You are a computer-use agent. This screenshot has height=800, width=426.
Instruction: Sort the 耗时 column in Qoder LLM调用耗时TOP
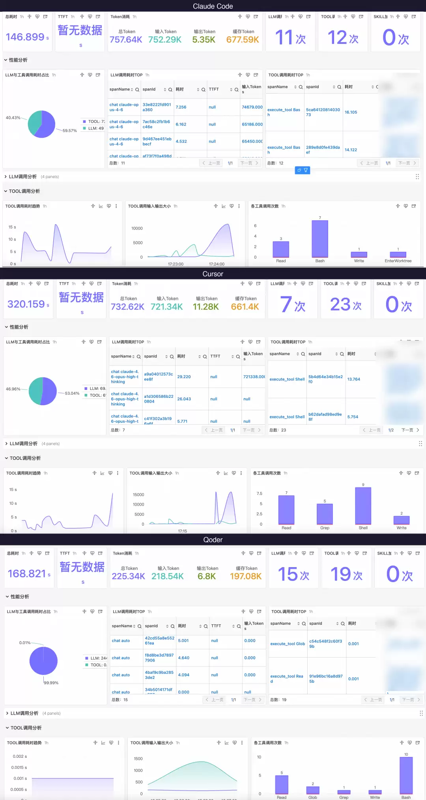point(200,626)
